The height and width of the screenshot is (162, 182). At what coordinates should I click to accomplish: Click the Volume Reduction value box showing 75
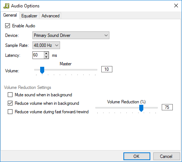pos(167,107)
